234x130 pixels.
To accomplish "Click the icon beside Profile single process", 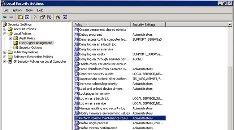I will tap(77, 123).
